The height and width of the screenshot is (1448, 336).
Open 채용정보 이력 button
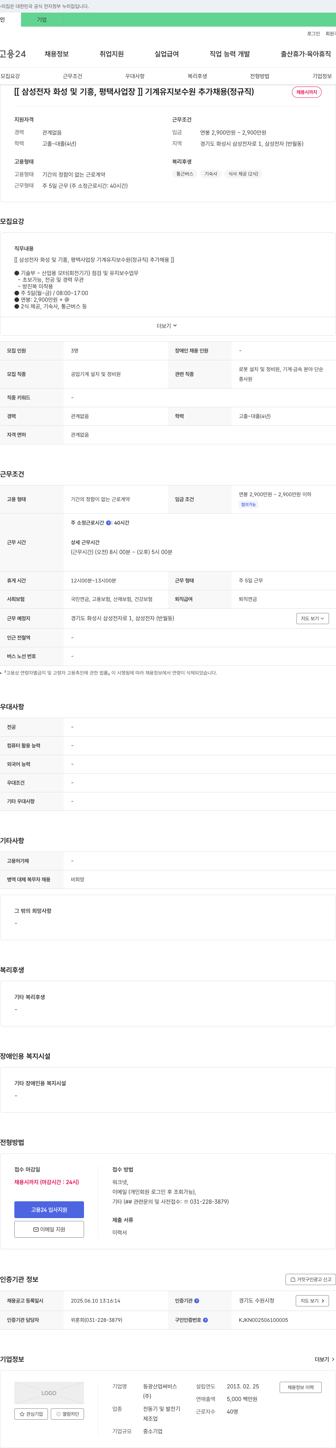[x=301, y=1387]
